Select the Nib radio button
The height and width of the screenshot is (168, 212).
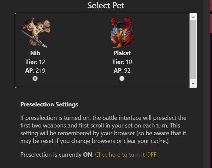click(35, 78)
